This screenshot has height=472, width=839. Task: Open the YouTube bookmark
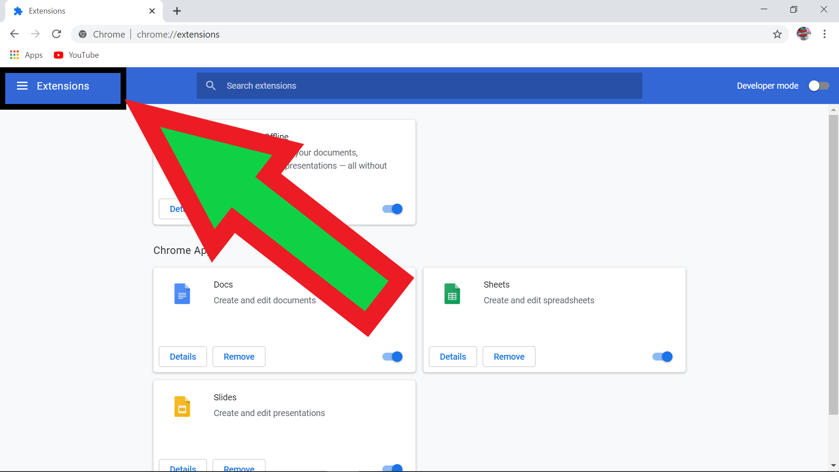coord(76,55)
